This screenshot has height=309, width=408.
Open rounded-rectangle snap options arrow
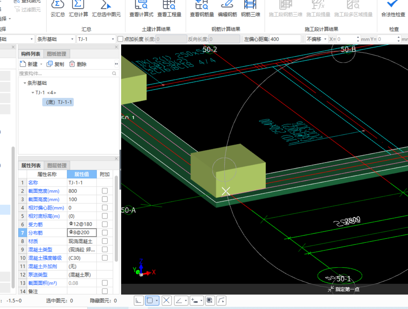point(157,300)
